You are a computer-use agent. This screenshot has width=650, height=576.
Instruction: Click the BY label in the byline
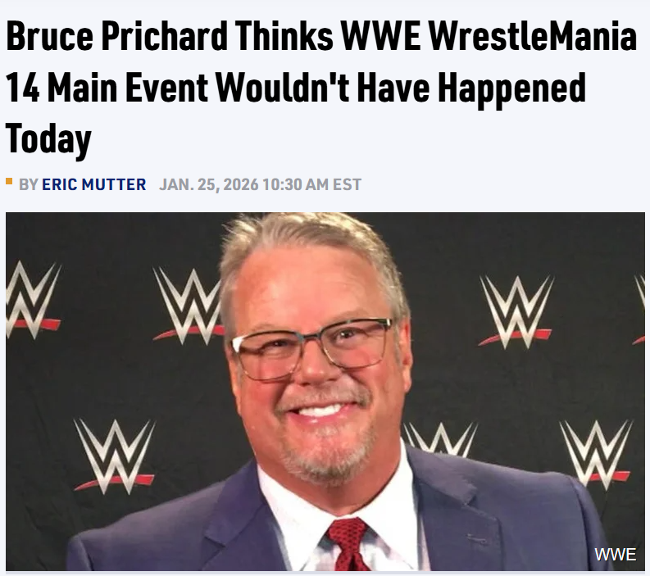[x=28, y=184]
